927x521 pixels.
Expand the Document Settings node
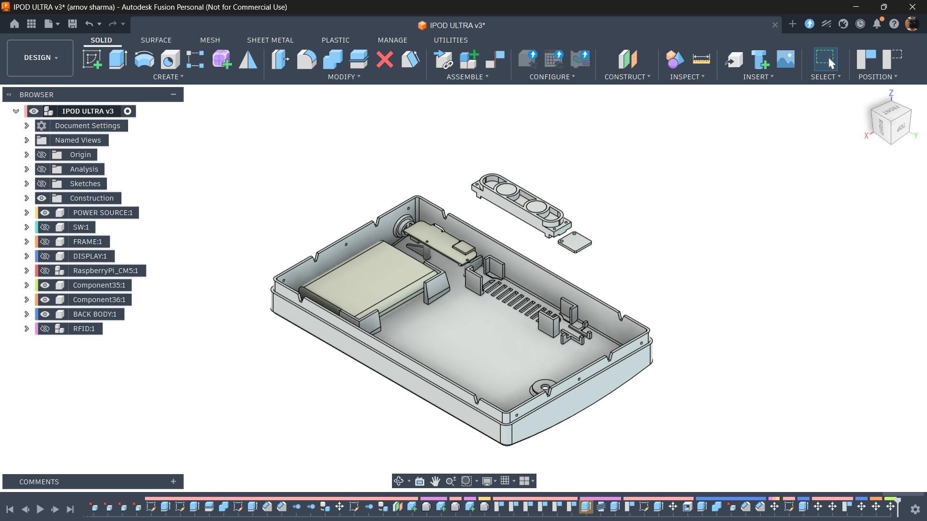[x=27, y=126]
